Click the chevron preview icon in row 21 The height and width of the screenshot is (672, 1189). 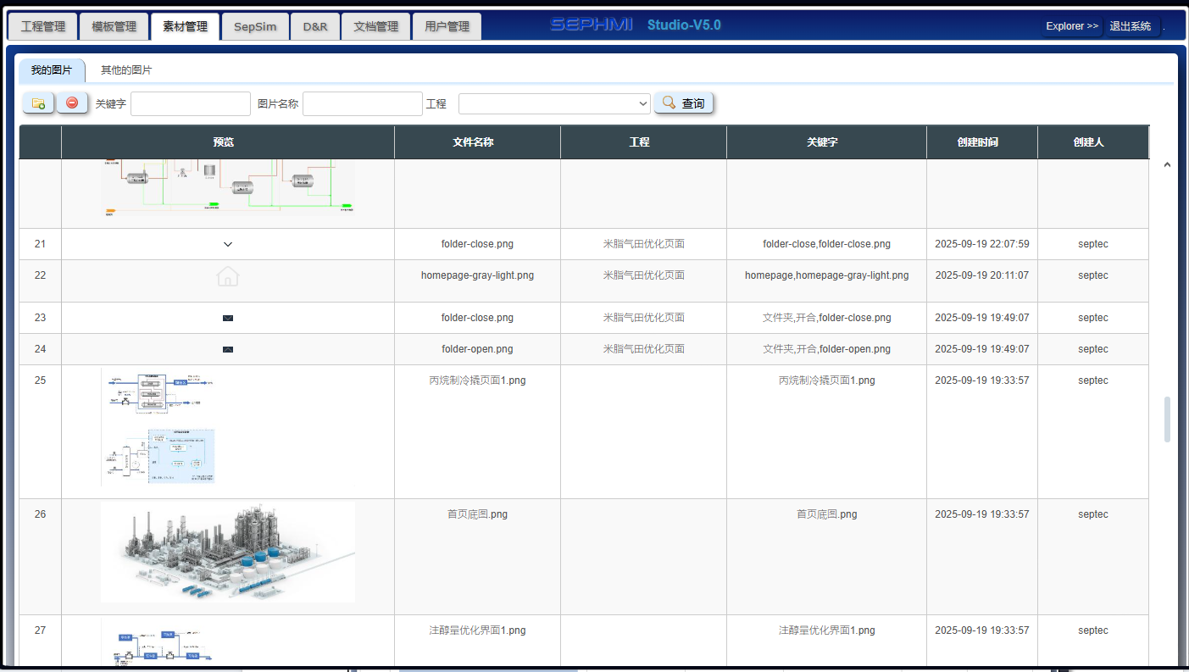pos(228,244)
